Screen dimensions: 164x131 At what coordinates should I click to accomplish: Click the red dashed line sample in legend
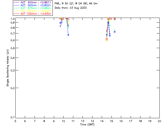coord(16,14)
